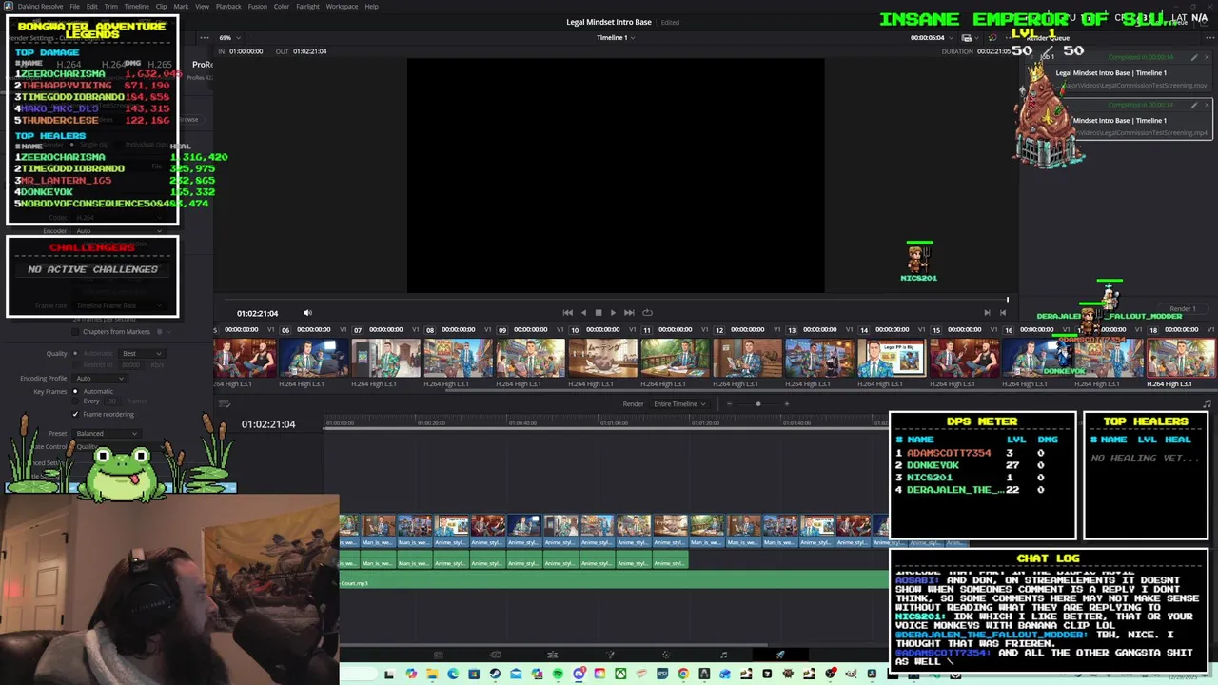Open Spotify from the Windows taskbar

click(558, 675)
